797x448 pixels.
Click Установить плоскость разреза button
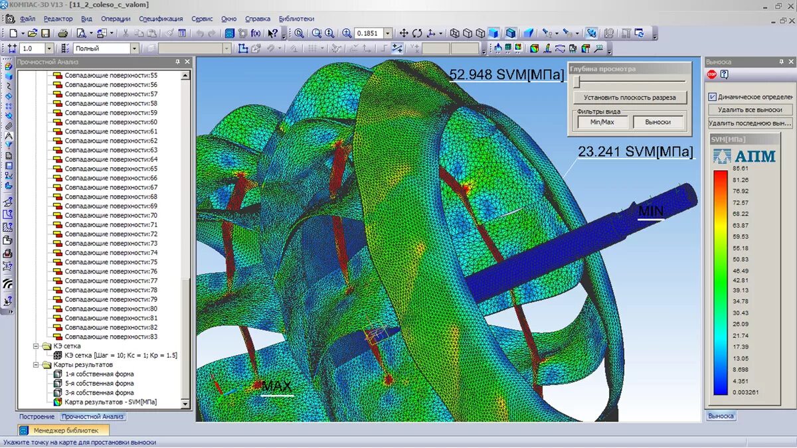[x=630, y=98]
